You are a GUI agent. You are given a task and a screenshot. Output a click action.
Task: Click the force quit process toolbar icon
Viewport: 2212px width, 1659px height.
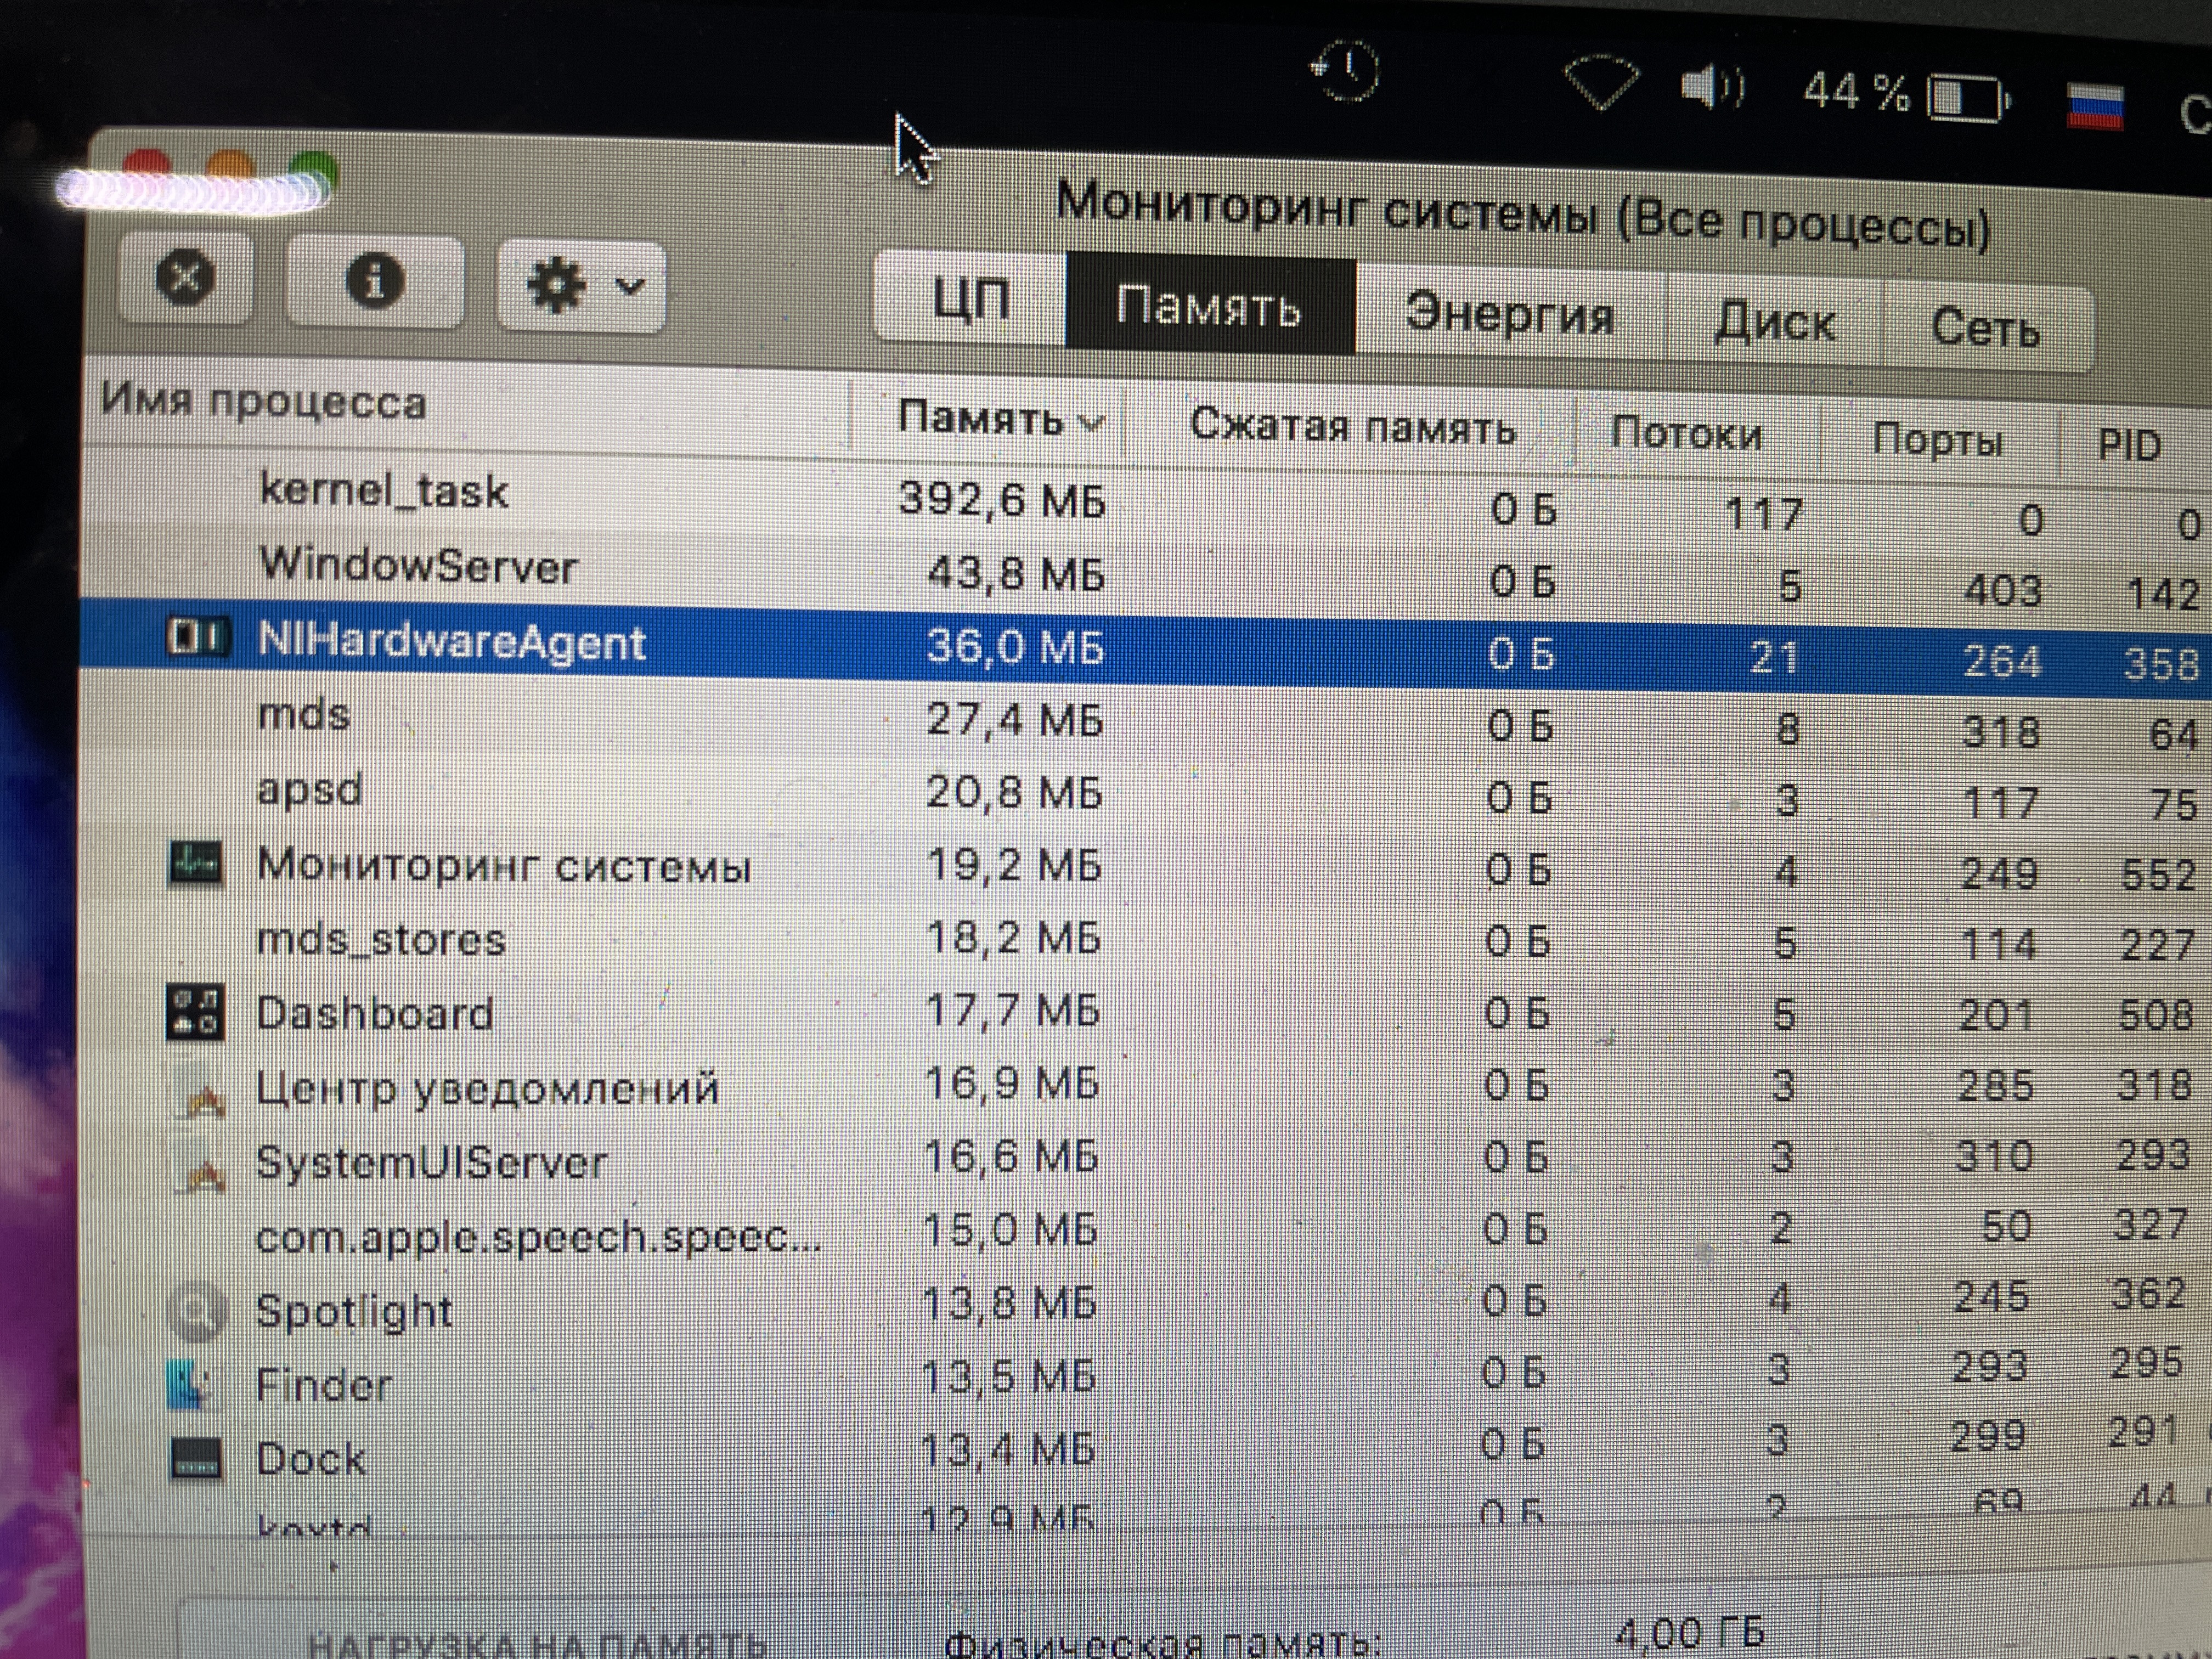(x=185, y=276)
